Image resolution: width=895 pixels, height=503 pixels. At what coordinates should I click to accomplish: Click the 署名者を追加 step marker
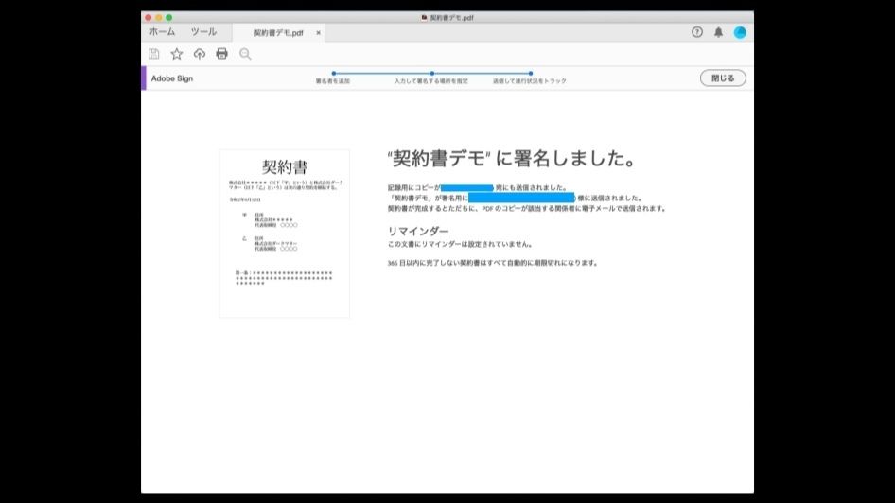[334, 74]
